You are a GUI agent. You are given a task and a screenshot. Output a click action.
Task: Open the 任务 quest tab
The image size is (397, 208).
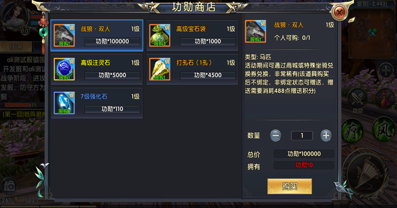pos(16,47)
